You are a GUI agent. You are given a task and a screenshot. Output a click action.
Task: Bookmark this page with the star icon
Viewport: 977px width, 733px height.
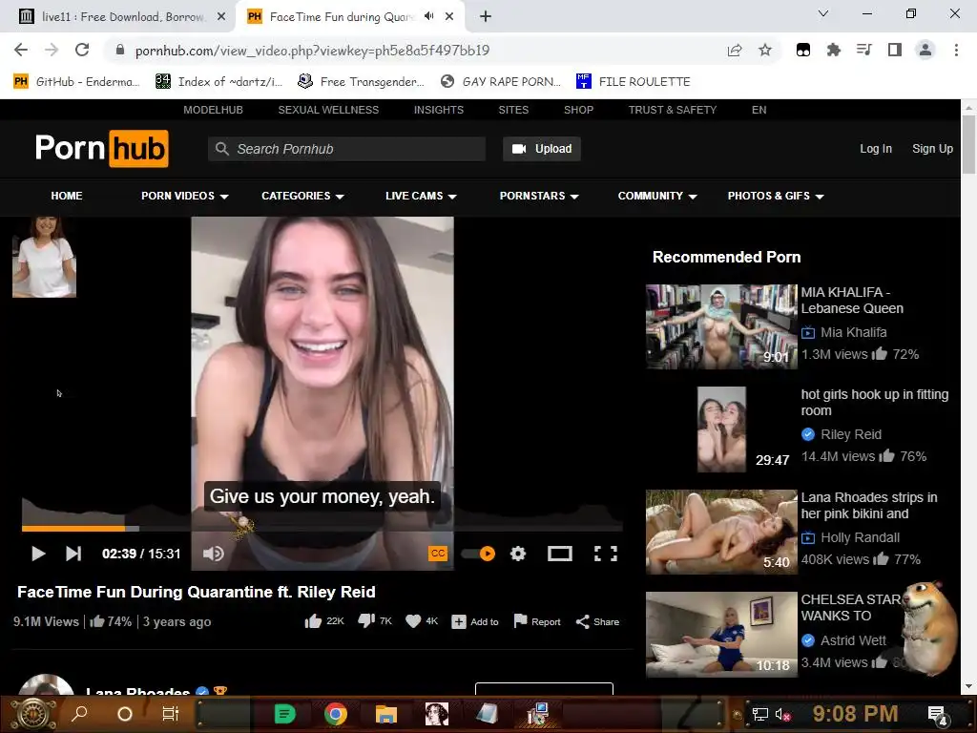765,51
